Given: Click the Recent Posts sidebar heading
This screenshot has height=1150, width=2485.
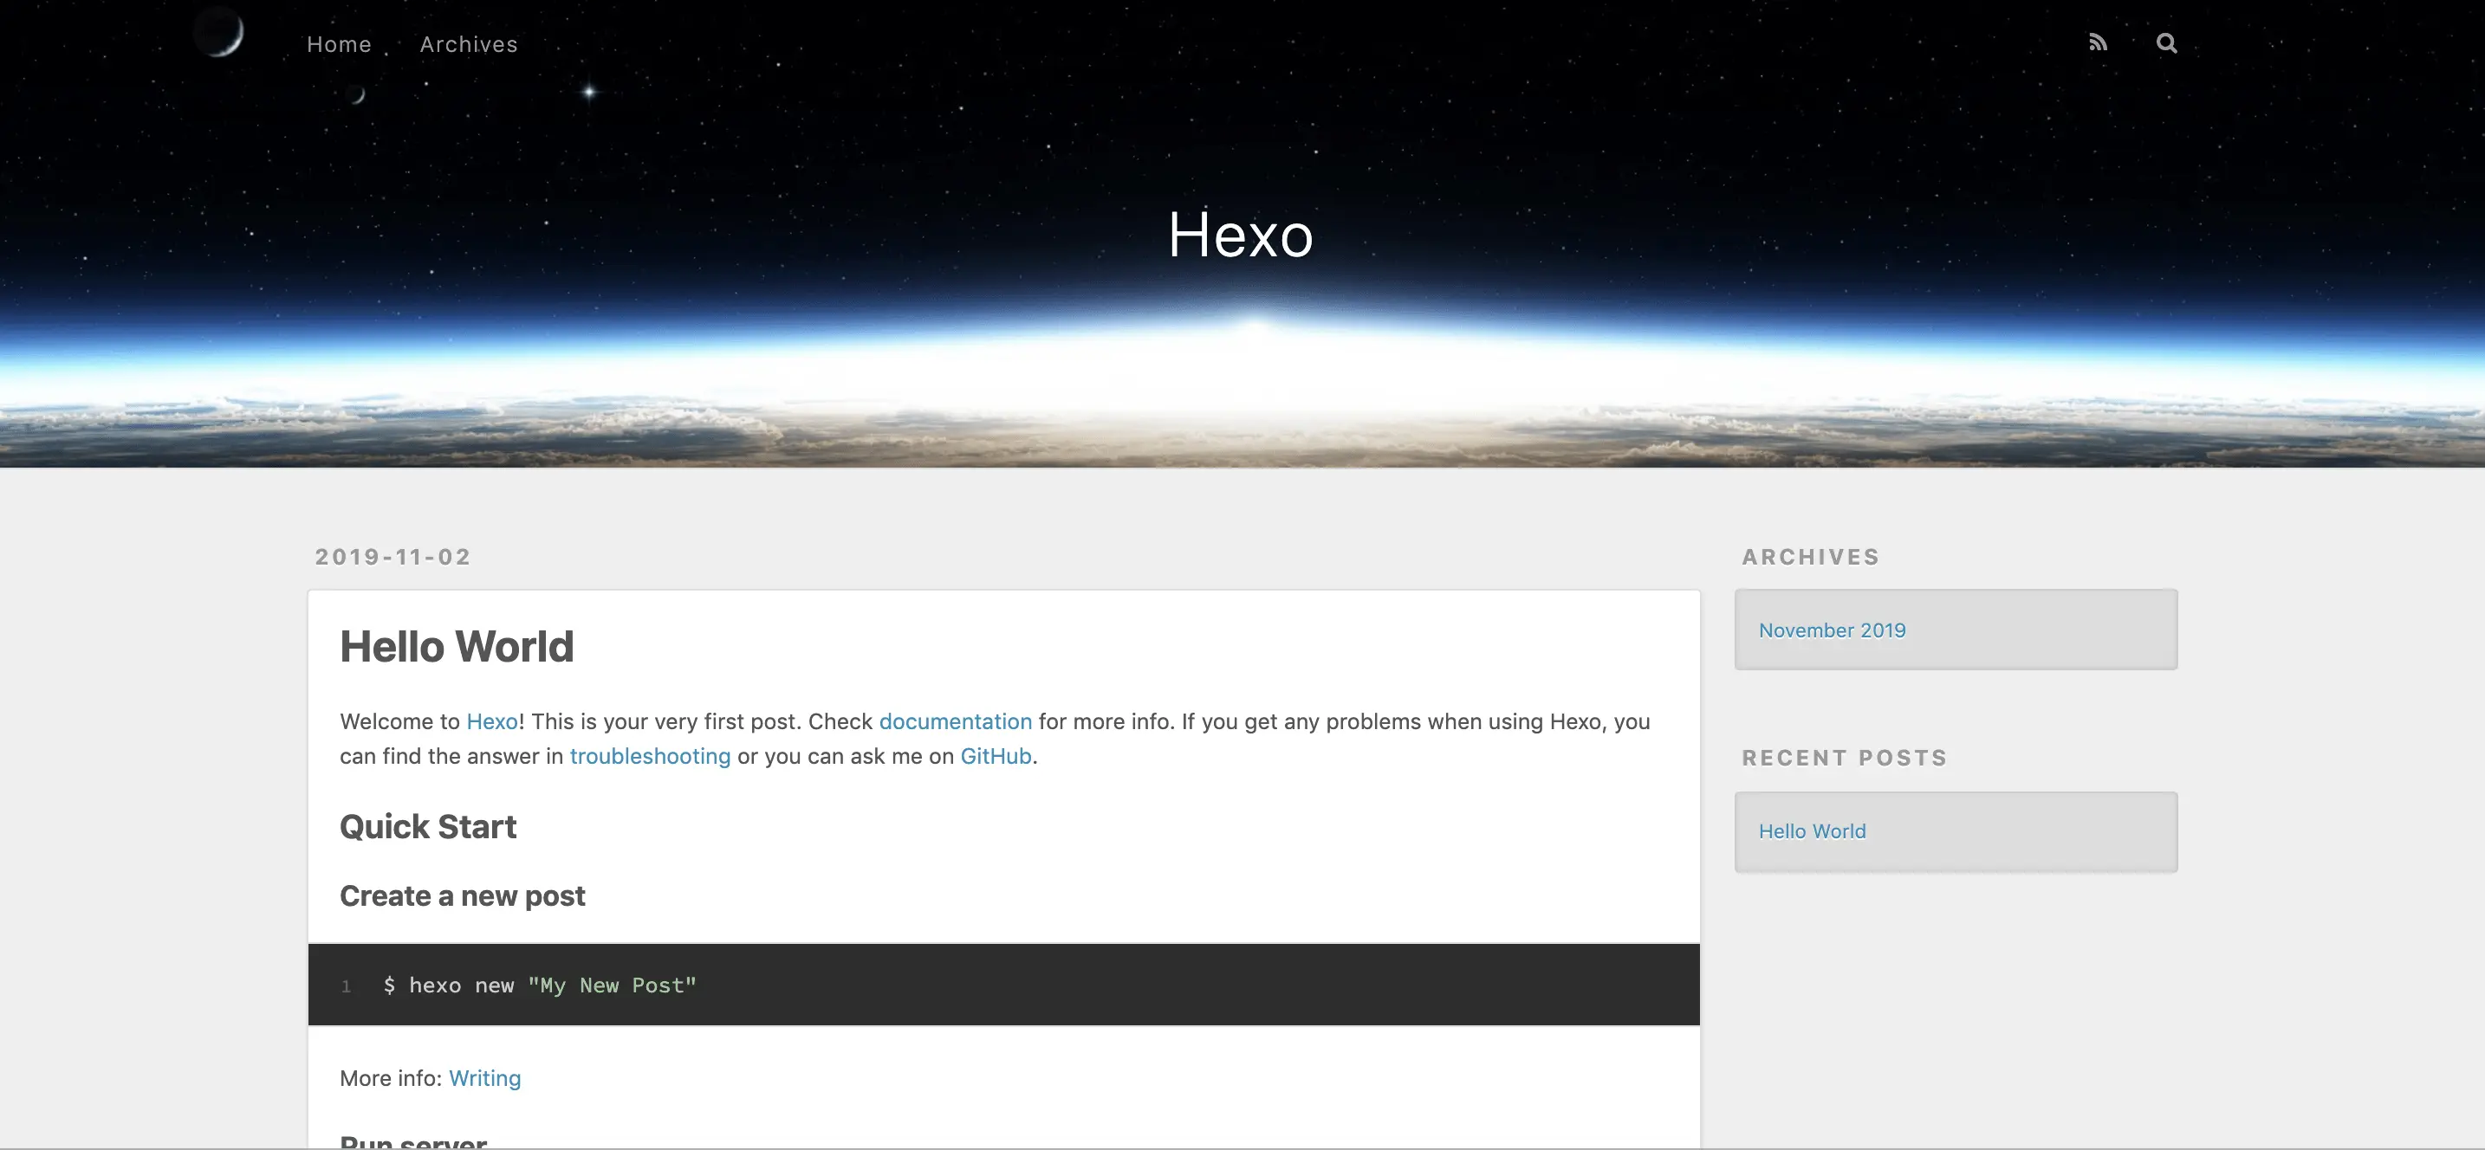Looking at the screenshot, I should 1845,758.
